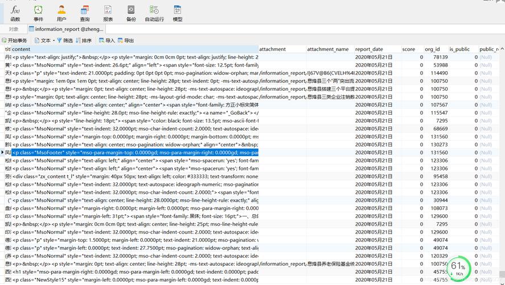Click org_id cell with value 108073
This screenshot has width=505, height=285.
(x=436, y=208)
